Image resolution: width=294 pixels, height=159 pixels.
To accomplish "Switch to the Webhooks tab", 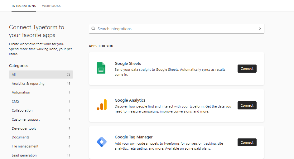I will [x=51, y=6].
